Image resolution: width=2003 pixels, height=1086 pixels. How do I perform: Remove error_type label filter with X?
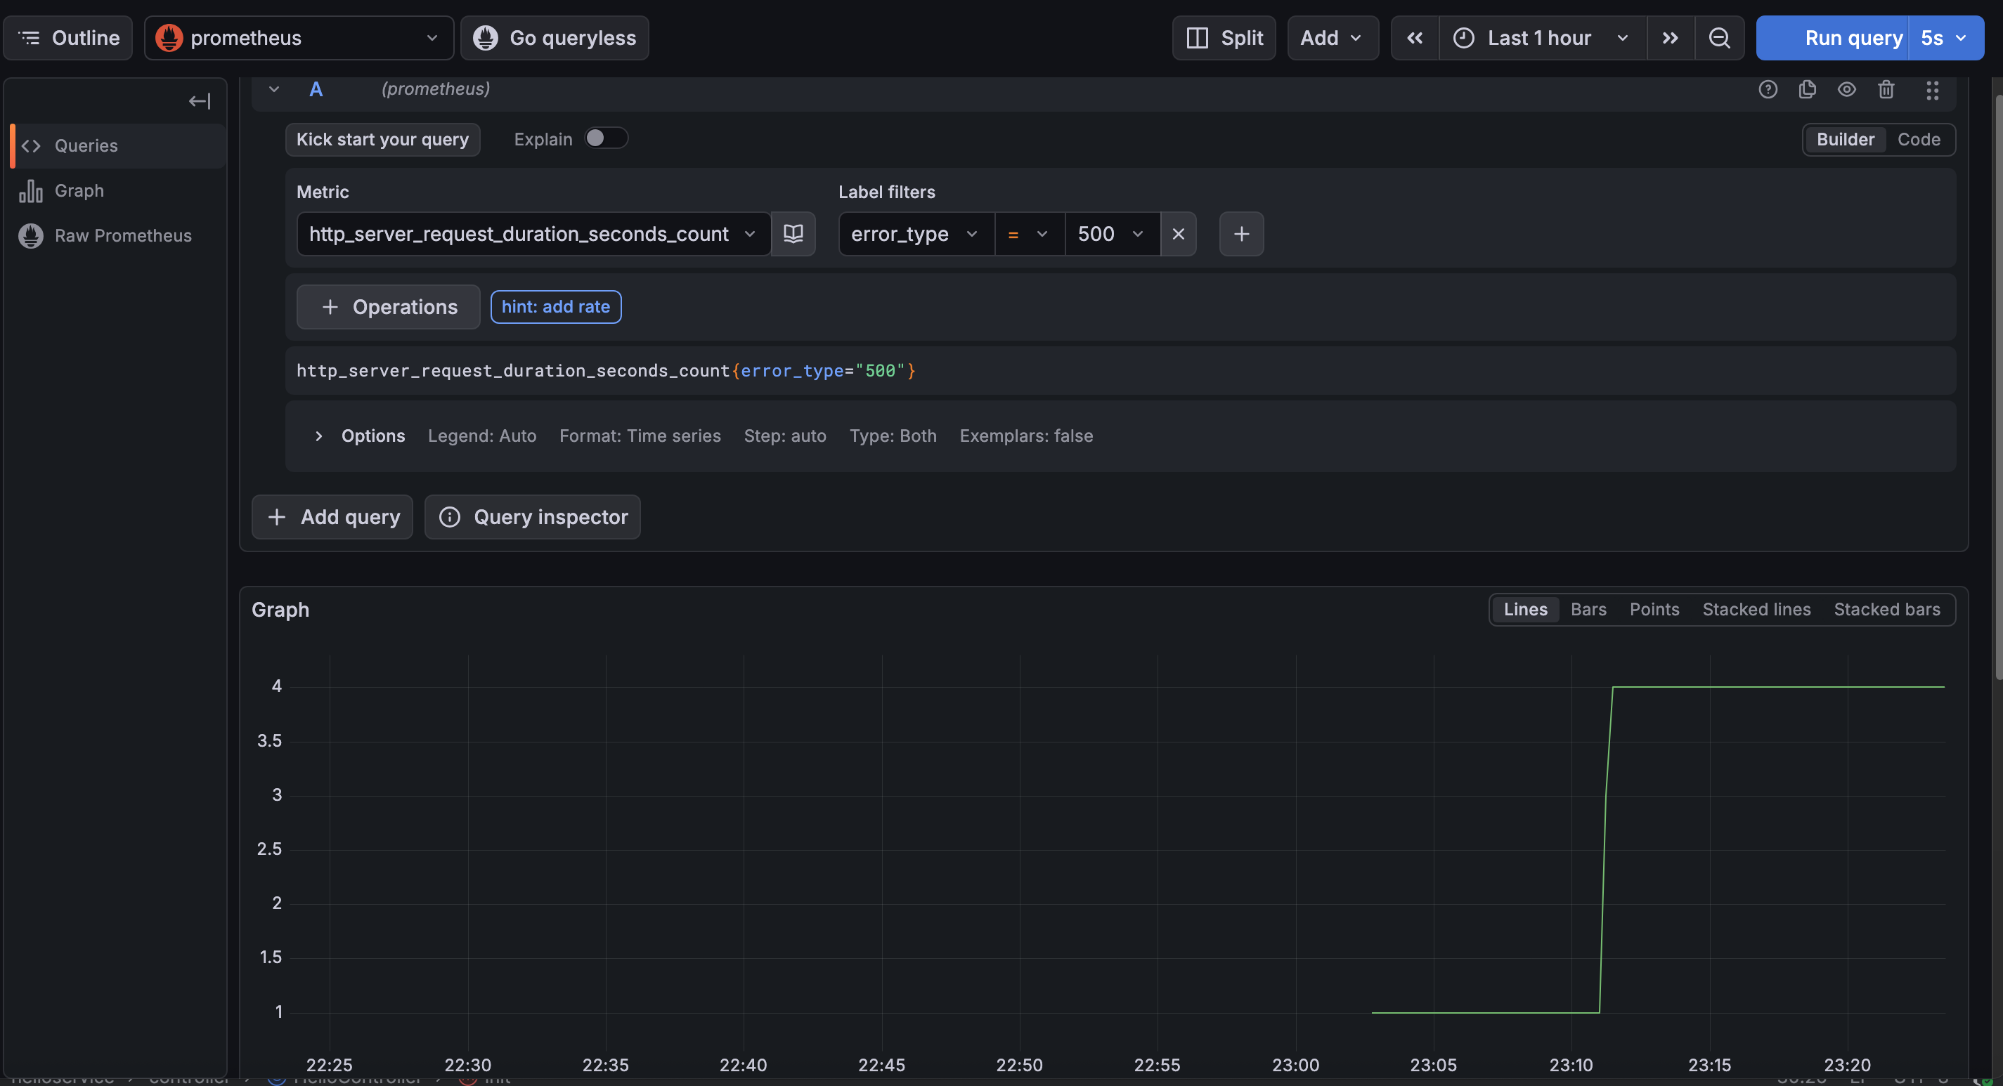1178,233
